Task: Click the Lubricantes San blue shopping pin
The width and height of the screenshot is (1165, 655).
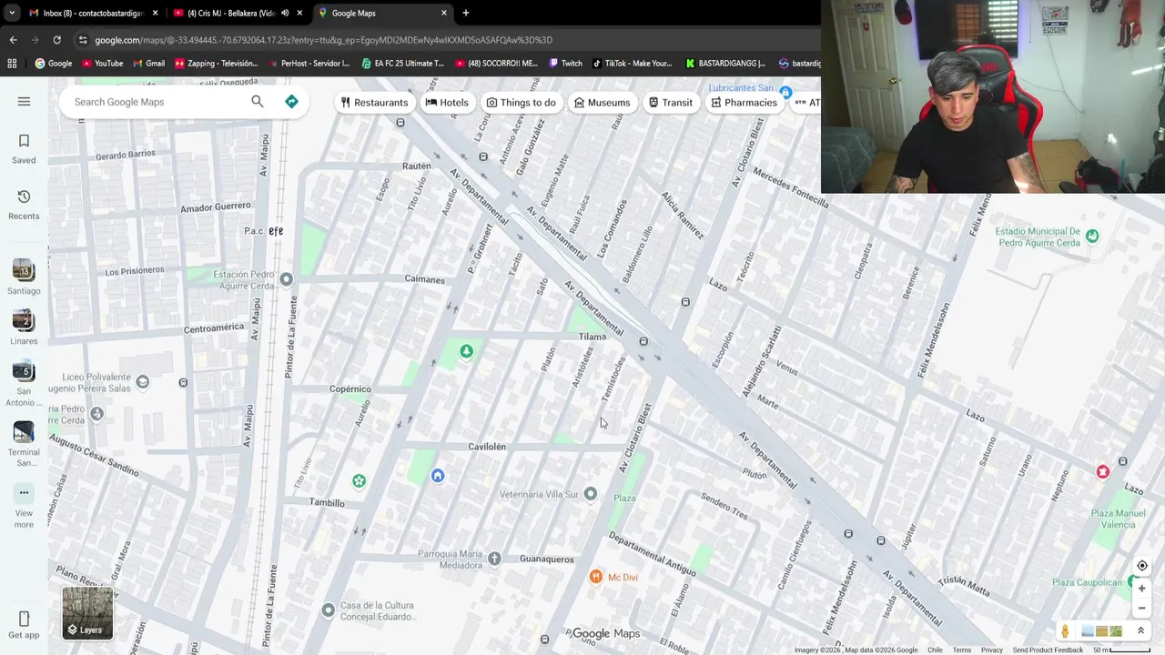Action: pos(785,92)
